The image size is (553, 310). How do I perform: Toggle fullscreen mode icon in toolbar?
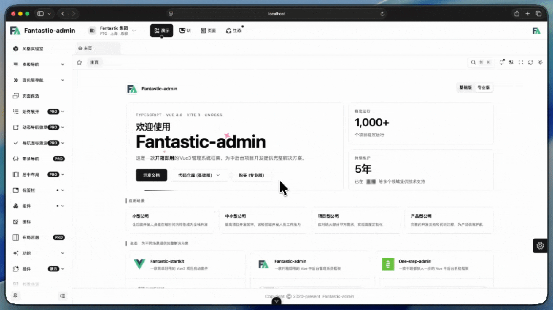(521, 63)
